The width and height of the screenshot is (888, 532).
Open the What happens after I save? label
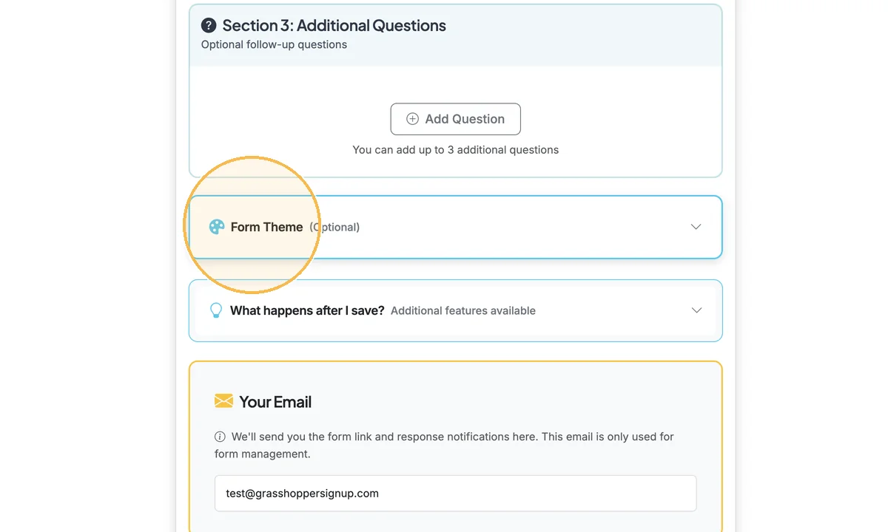[307, 310]
